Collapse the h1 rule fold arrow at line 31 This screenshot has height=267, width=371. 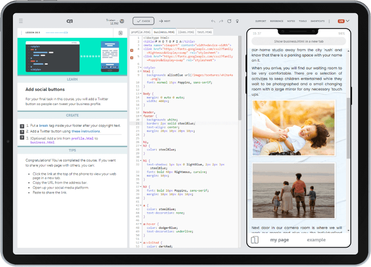(x=141, y=161)
